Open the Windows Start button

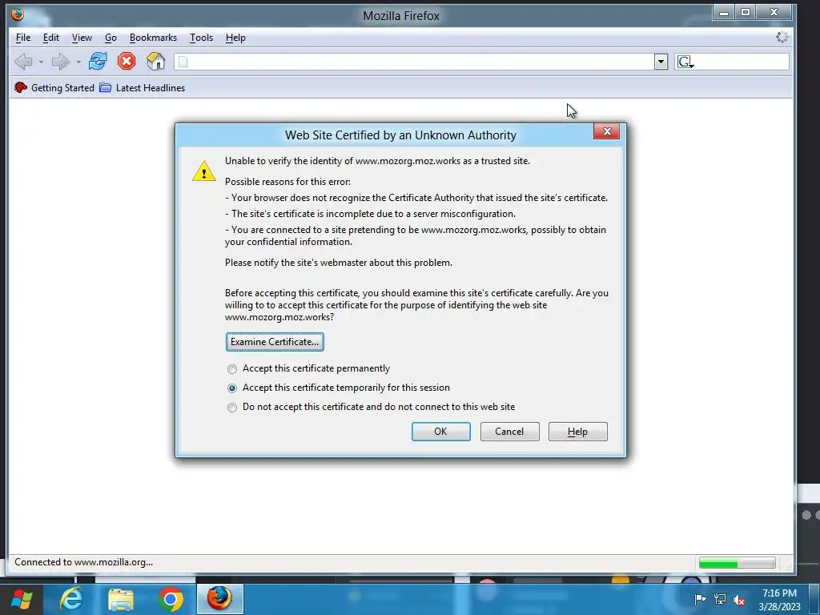(x=22, y=599)
